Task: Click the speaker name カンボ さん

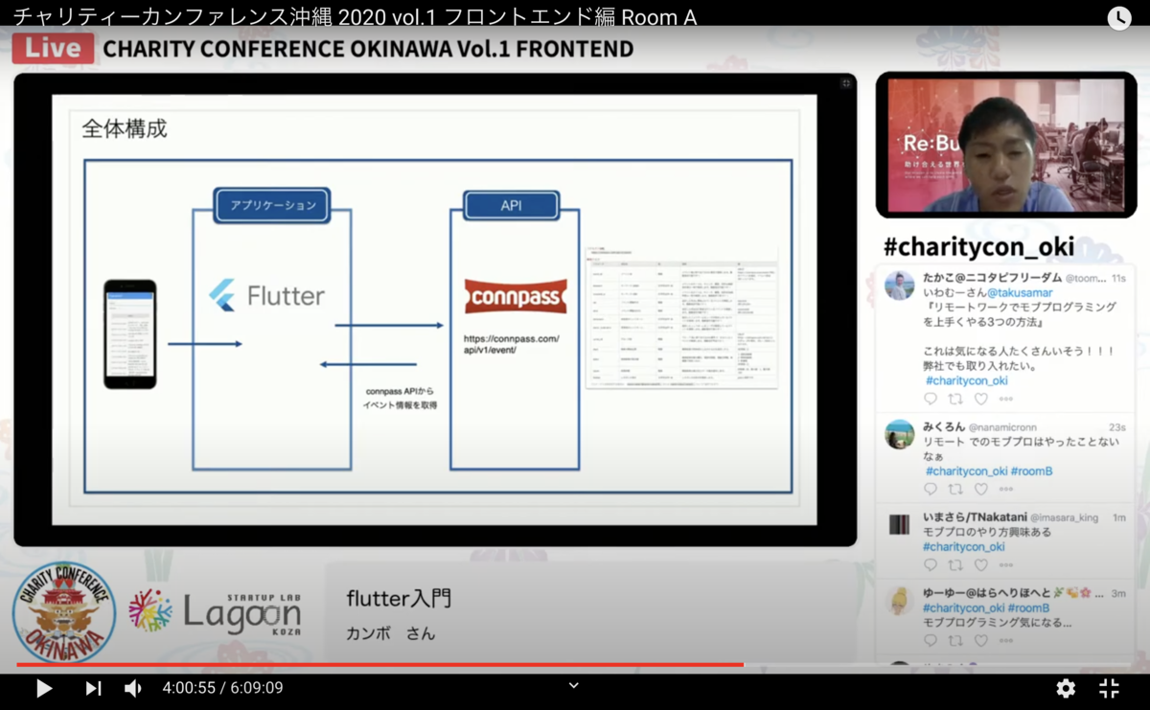Action: tap(391, 633)
